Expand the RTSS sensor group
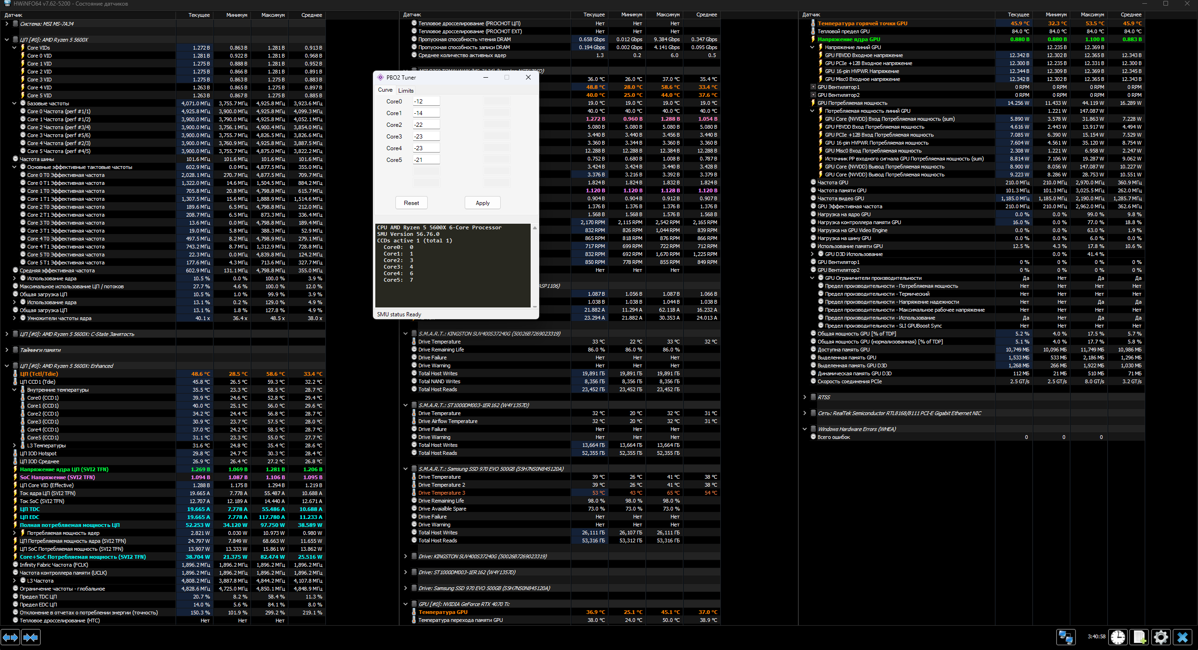1198x650 pixels. pyautogui.click(x=804, y=397)
